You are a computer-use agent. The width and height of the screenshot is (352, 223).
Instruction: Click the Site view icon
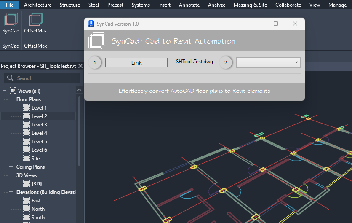pos(27,158)
